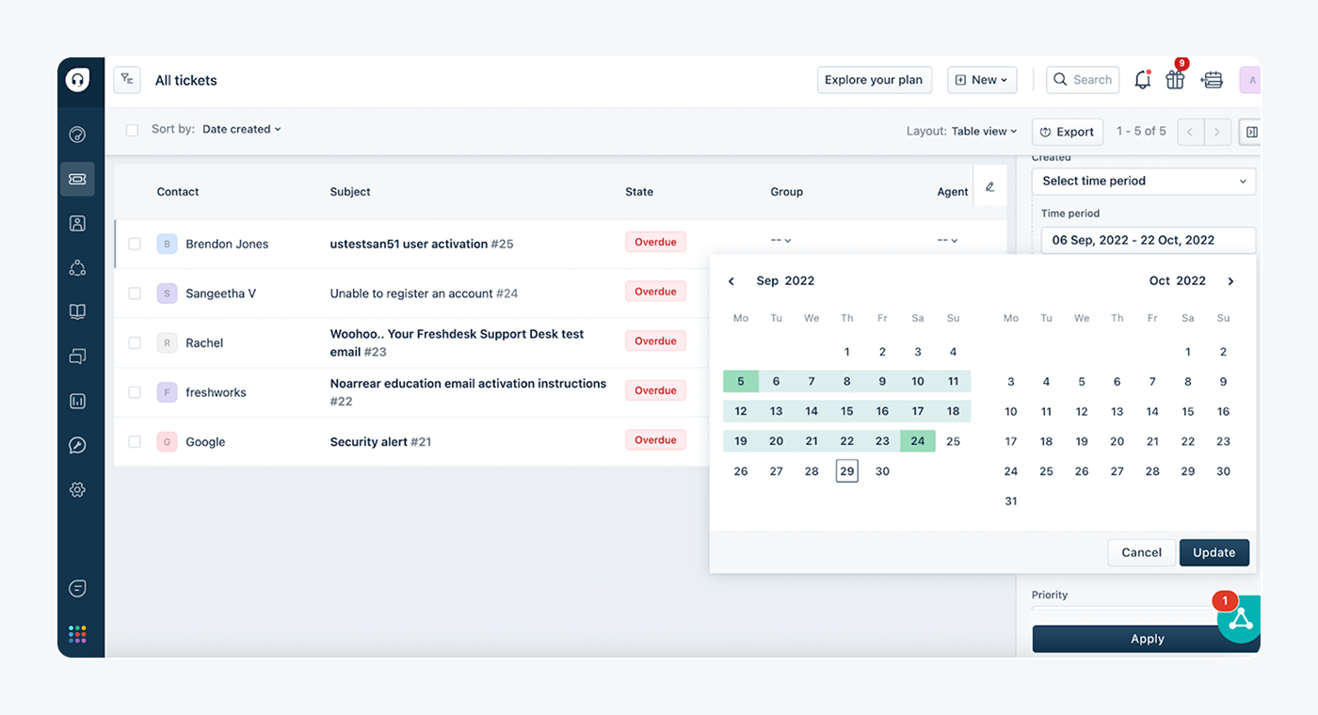The height and width of the screenshot is (715, 1318).
Task: Open contact Sangeetha V
Action: 220,294
